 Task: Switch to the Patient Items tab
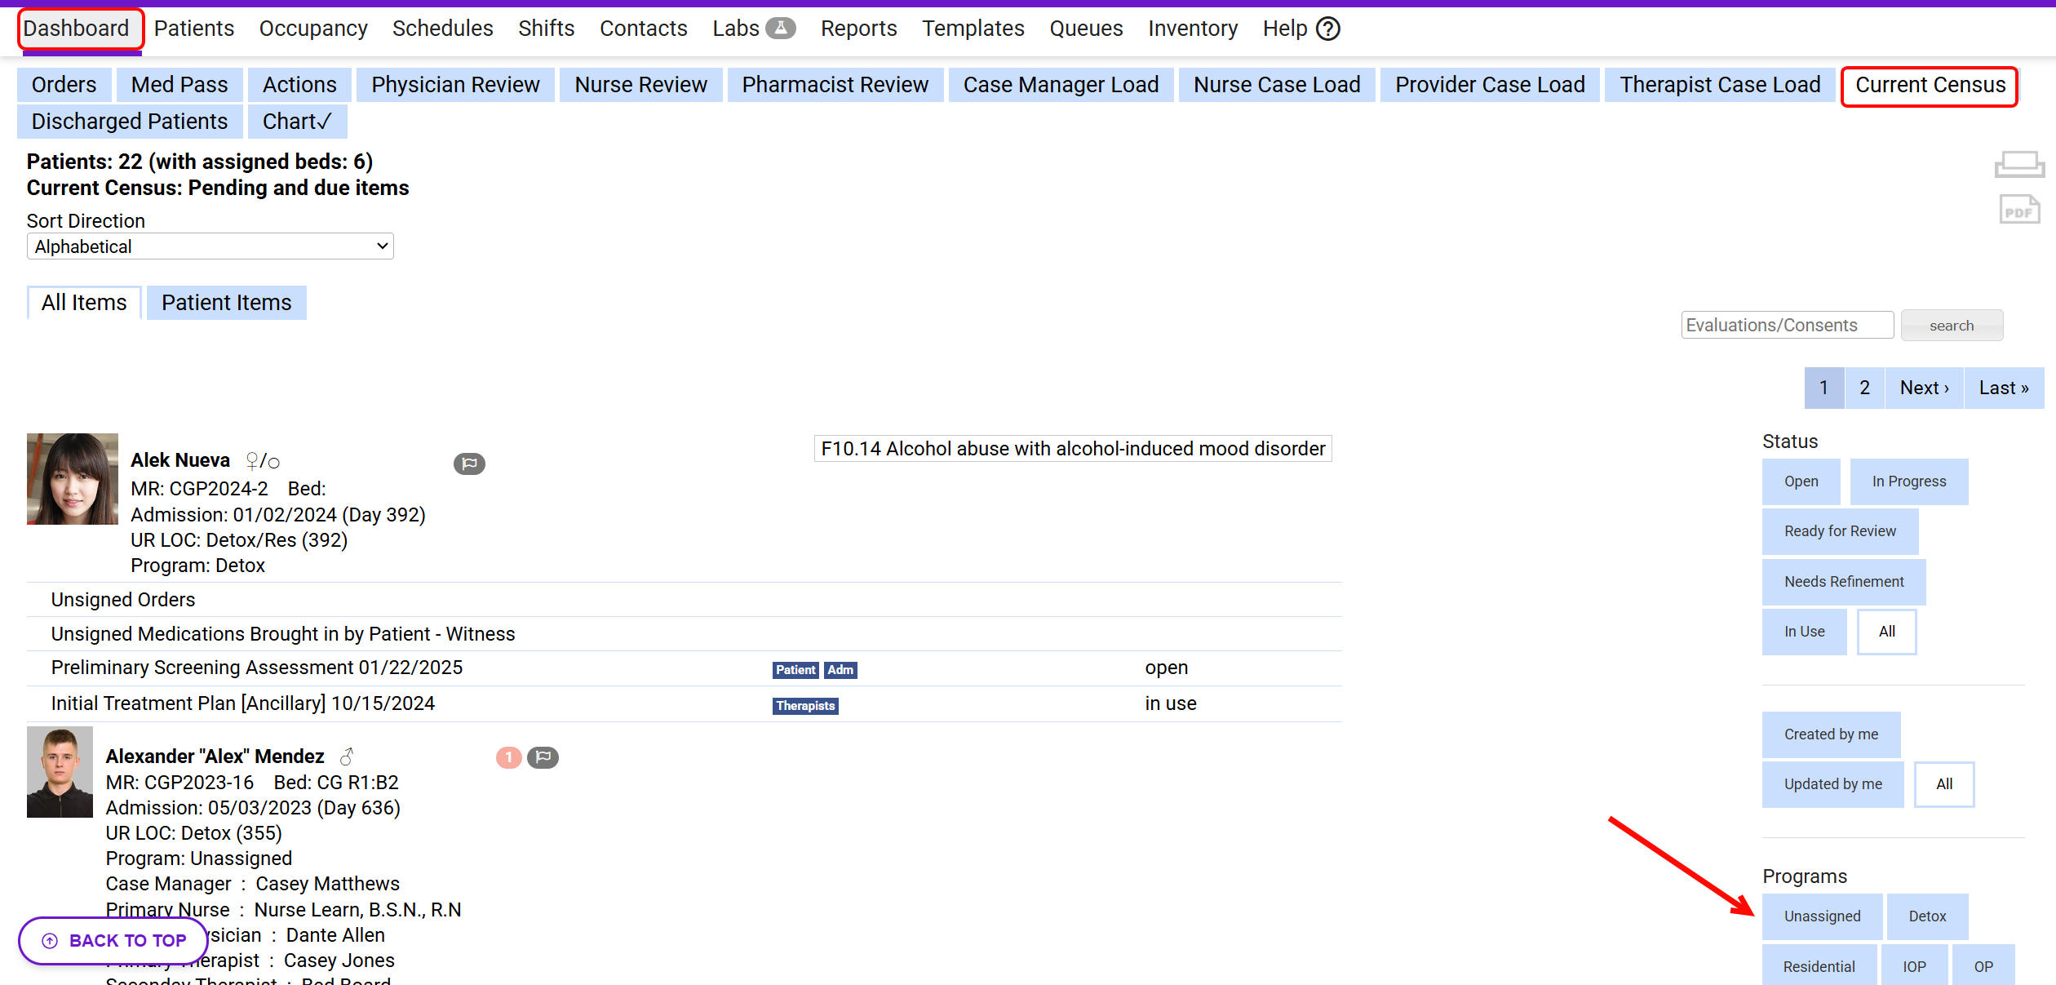pyautogui.click(x=226, y=303)
